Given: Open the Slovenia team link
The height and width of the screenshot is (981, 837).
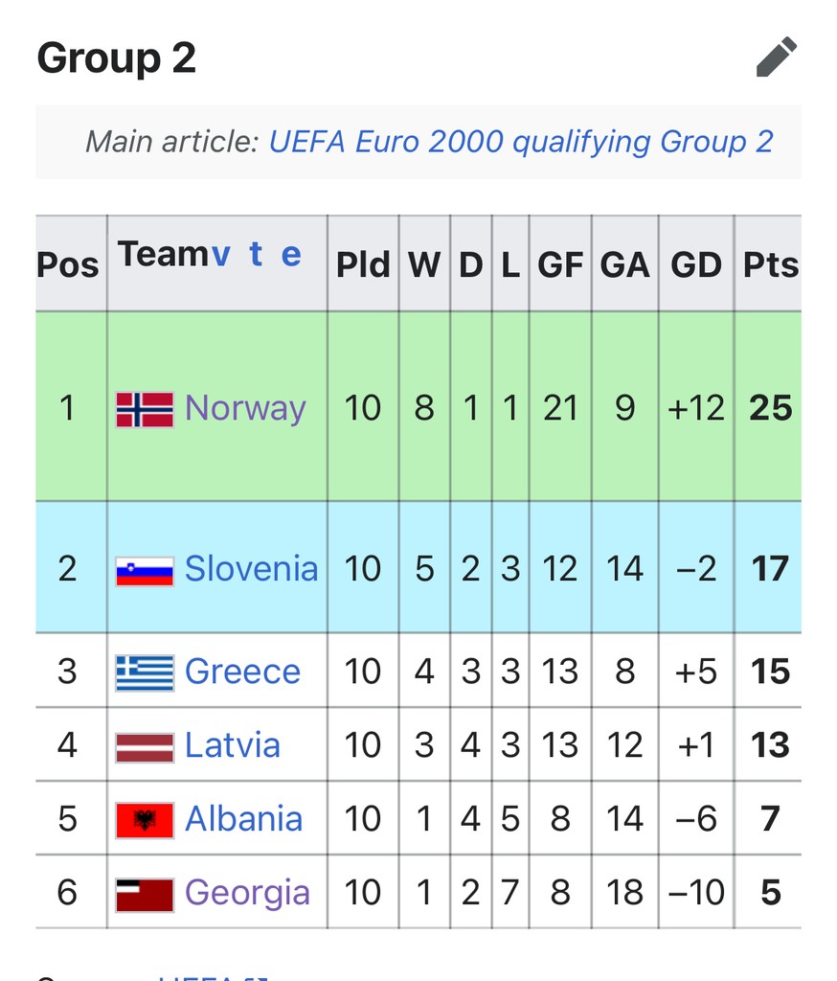Looking at the screenshot, I should (252, 569).
